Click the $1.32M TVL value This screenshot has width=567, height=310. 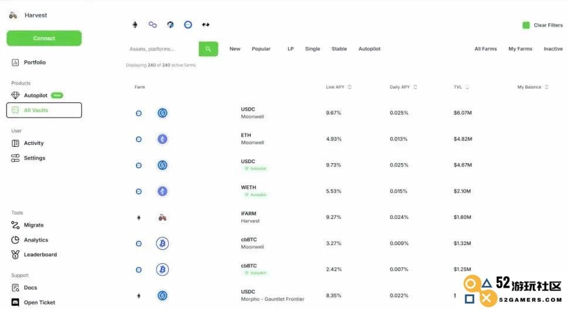coord(463,243)
